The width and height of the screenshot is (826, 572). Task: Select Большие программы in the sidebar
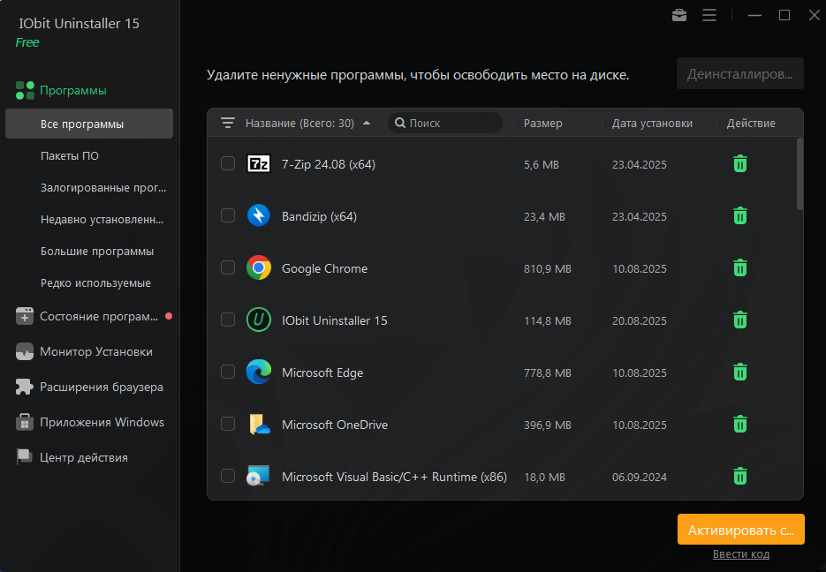click(97, 252)
